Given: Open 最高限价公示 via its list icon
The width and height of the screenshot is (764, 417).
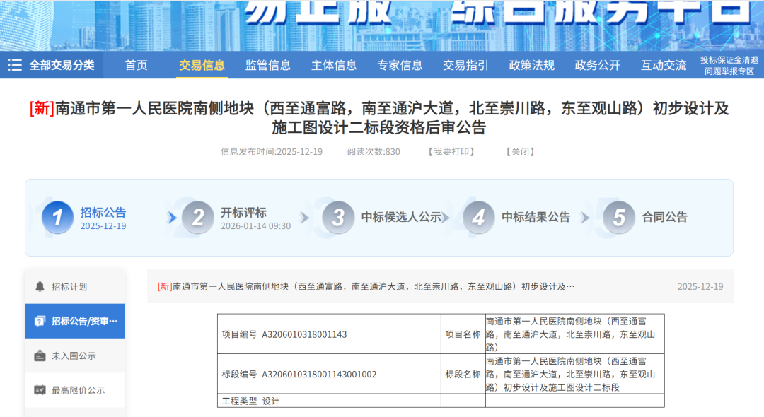Looking at the screenshot, I should [41, 389].
